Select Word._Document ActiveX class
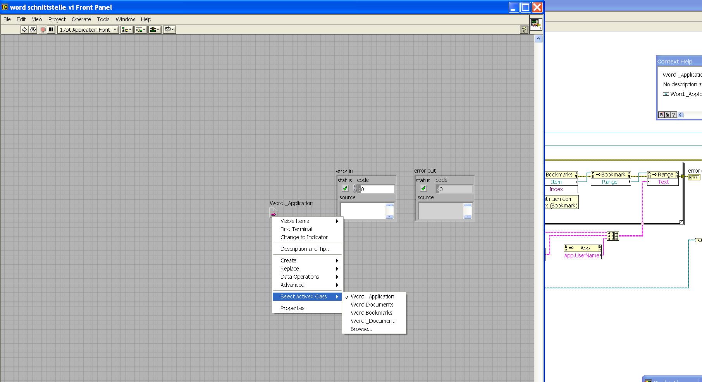702x382 pixels. click(x=374, y=321)
